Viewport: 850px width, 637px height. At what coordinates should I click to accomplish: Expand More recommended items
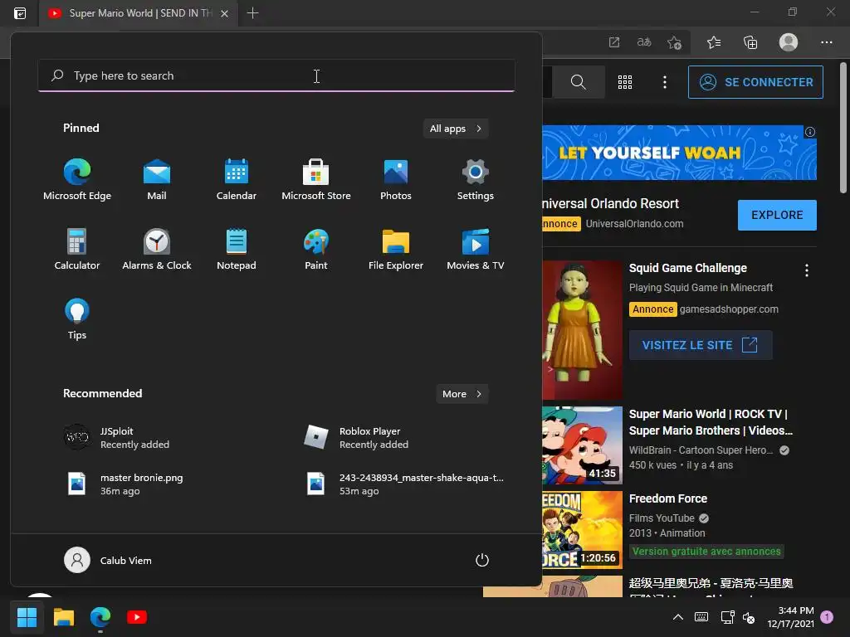[462, 394]
